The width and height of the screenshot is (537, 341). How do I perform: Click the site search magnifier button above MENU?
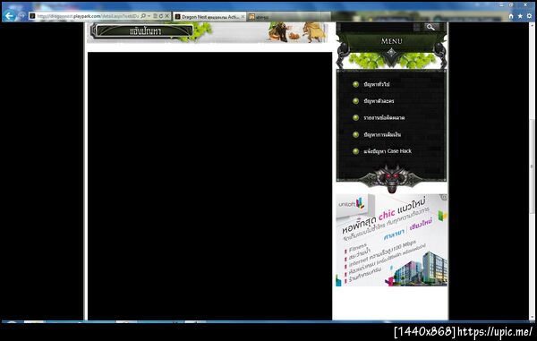[430, 27]
